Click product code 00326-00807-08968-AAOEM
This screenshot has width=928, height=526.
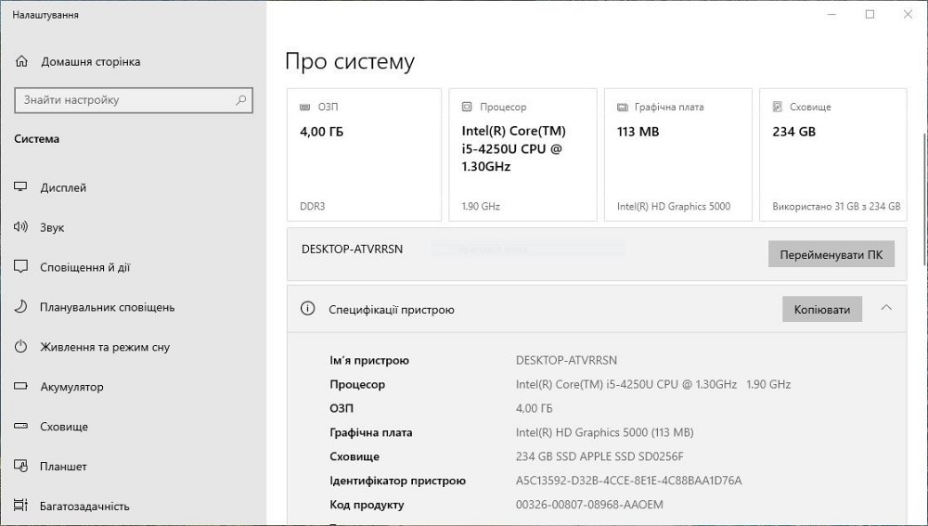(589, 505)
